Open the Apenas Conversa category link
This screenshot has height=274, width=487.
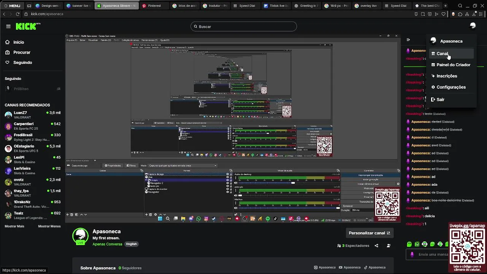click(107, 244)
